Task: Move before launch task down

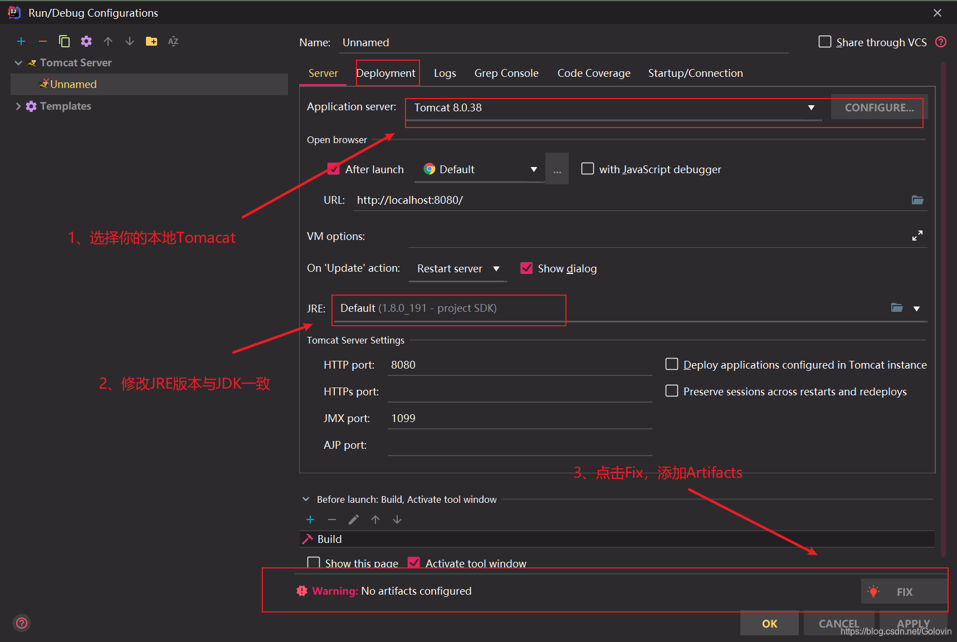Action: tap(397, 520)
